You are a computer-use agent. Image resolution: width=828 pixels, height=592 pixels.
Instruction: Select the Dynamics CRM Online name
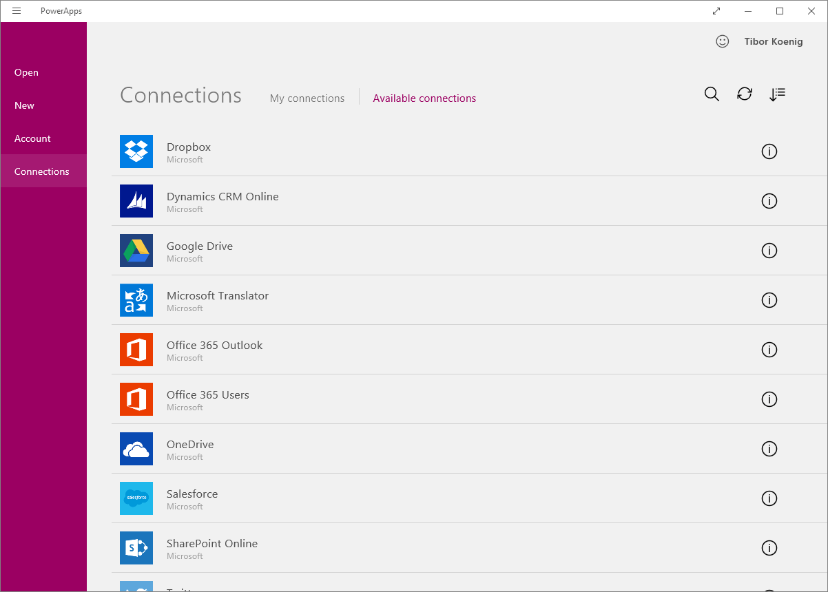pos(222,196)
